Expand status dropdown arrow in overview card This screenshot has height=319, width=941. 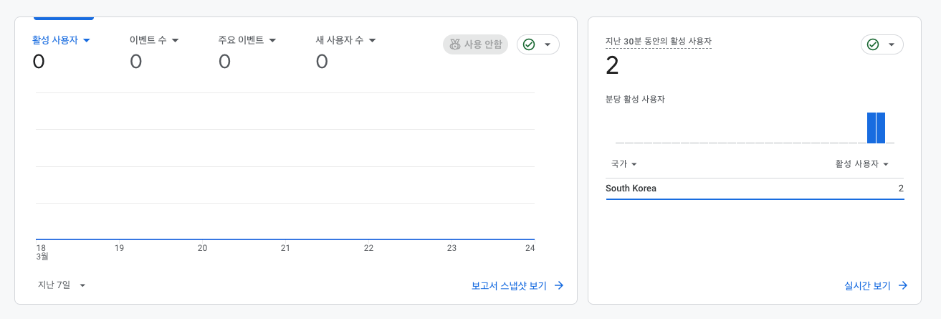click(x=548, y=44)
